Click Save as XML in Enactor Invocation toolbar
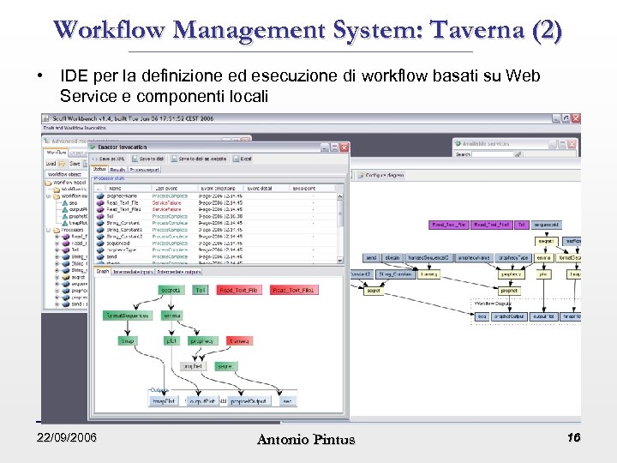617x463 pixels. 108,159
